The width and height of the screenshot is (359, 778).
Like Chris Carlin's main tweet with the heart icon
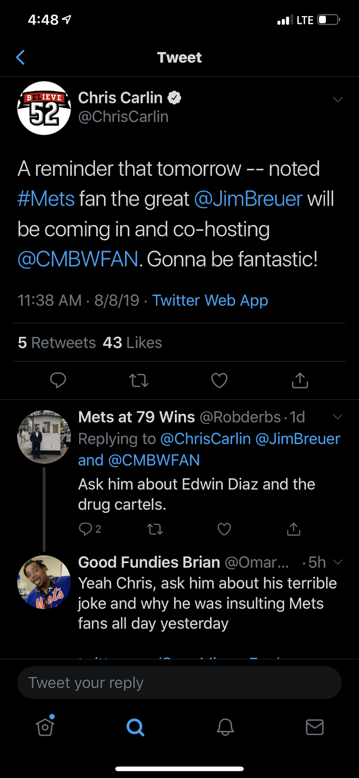point(220,380)
